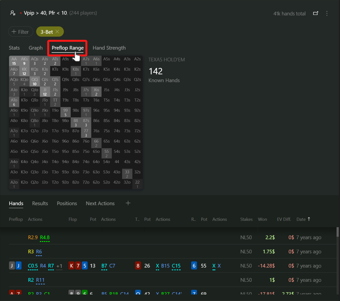Switch to the Stats tab

(x=14, y=48)
